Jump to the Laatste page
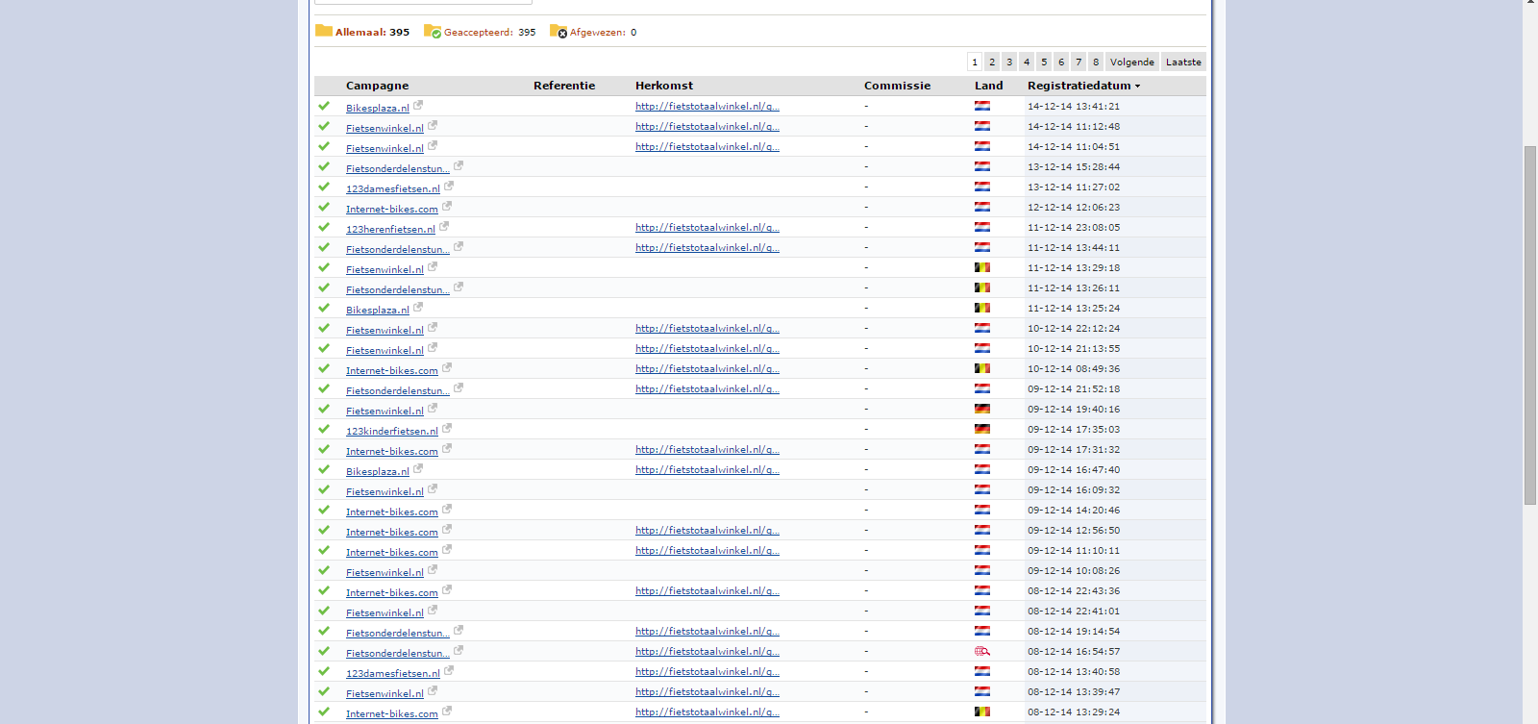This screenshot has height=724, width=1538. pyautogui.click(x=1183, y=62)
